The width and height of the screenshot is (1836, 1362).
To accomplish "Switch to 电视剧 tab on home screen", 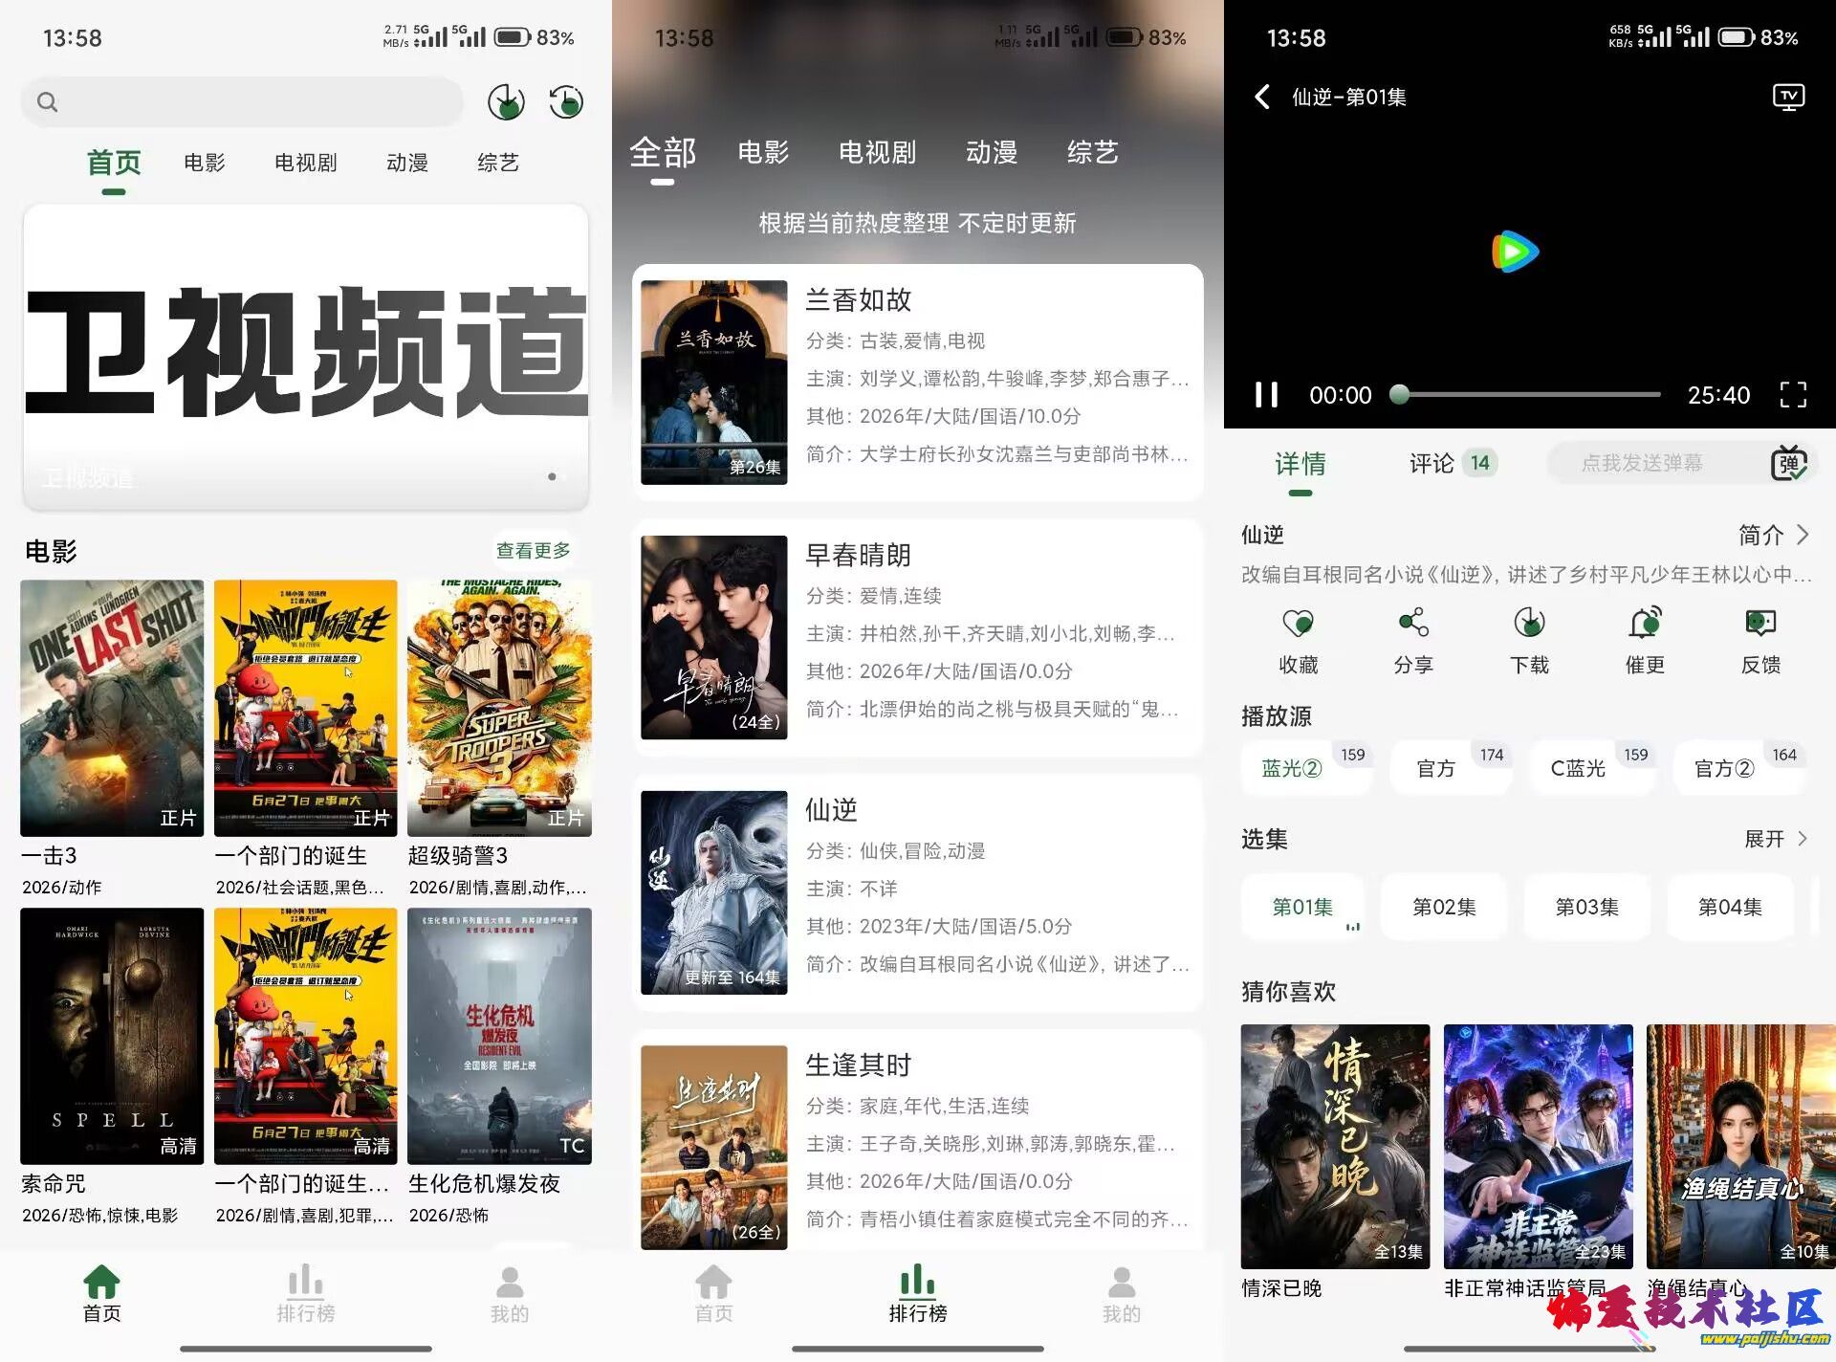I will tap(306, 163).
